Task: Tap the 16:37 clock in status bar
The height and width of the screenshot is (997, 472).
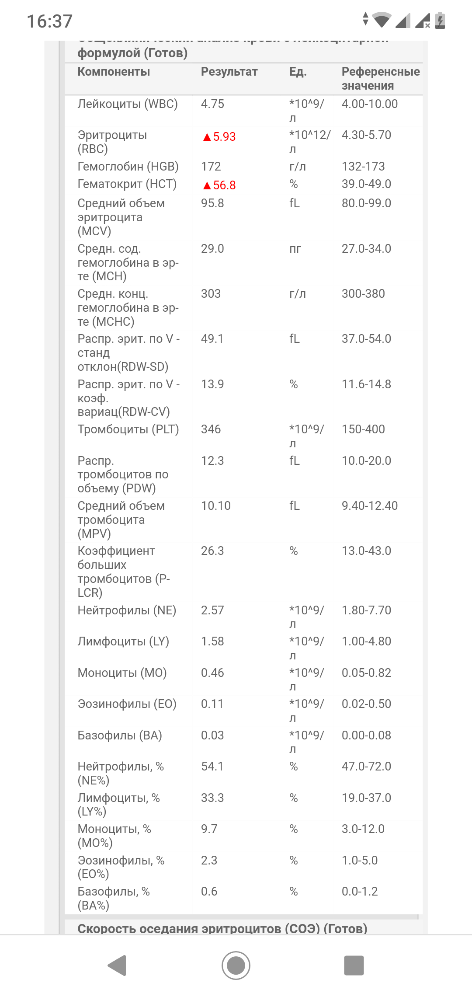Action: tap(49, 21)
